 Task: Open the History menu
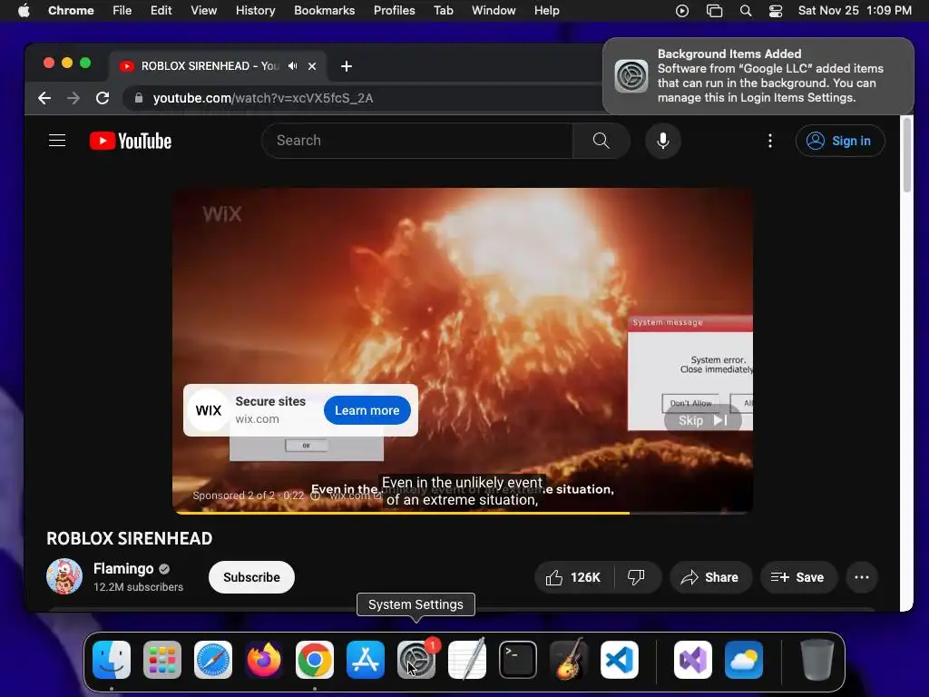[x=255, y=11]
